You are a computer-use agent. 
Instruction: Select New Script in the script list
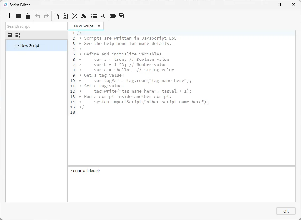click(x=30, y=46)
